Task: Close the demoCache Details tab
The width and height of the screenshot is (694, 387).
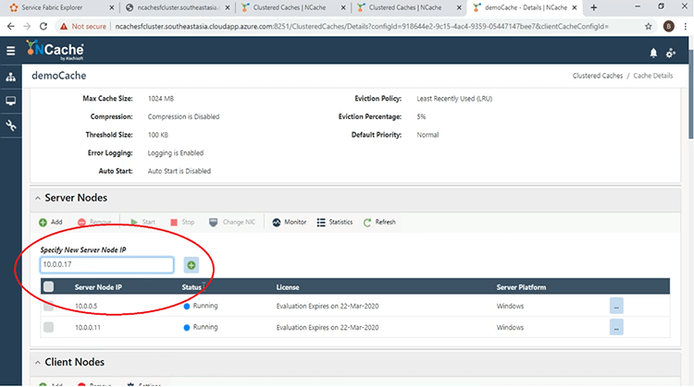Action: coord(575,7)
